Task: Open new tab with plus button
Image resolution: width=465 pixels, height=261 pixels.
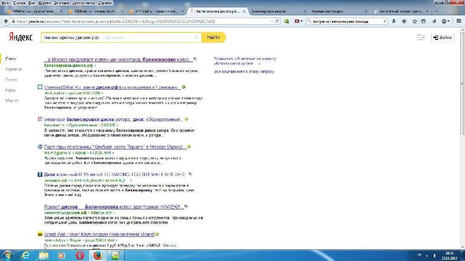Action: (437, 11)
